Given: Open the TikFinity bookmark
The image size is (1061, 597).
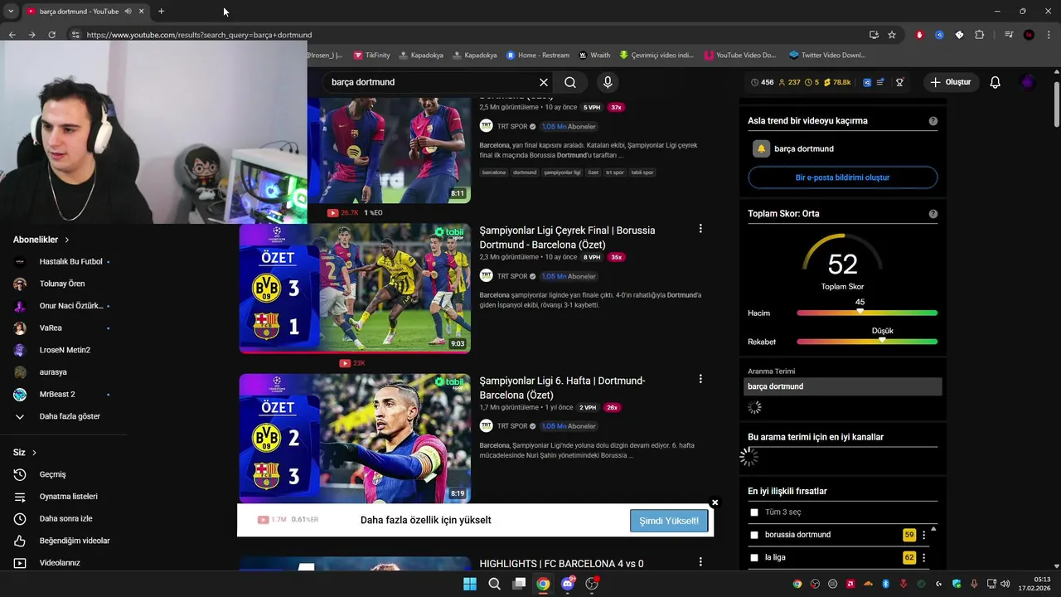Looking at the screenshot, I should coord(371,56).
